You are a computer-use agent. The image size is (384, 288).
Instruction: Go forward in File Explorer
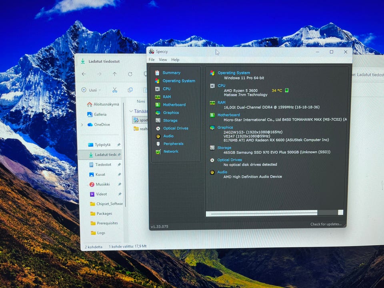tap(99, 74)
